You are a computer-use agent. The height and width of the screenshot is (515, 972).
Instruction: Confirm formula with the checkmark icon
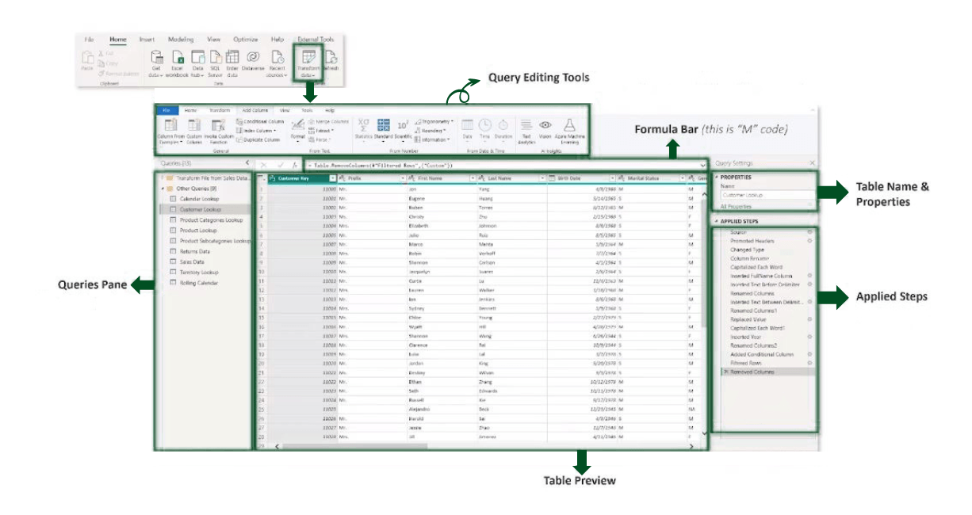[x=279, y=165]
